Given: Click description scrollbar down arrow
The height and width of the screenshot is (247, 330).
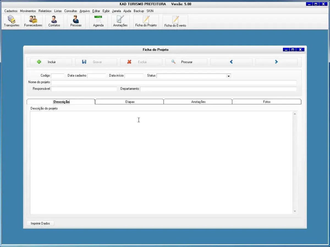Looking at the screenshot, I should tap(295, 211).
